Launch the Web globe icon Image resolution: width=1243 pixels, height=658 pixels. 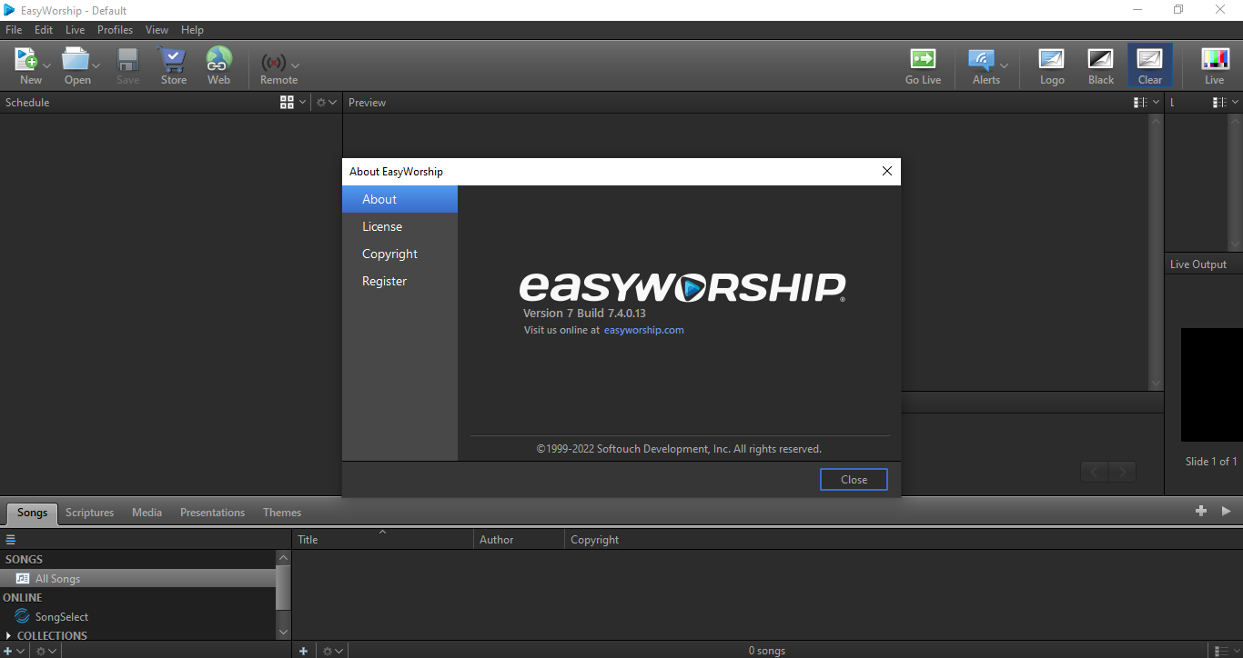pos(218,60)
